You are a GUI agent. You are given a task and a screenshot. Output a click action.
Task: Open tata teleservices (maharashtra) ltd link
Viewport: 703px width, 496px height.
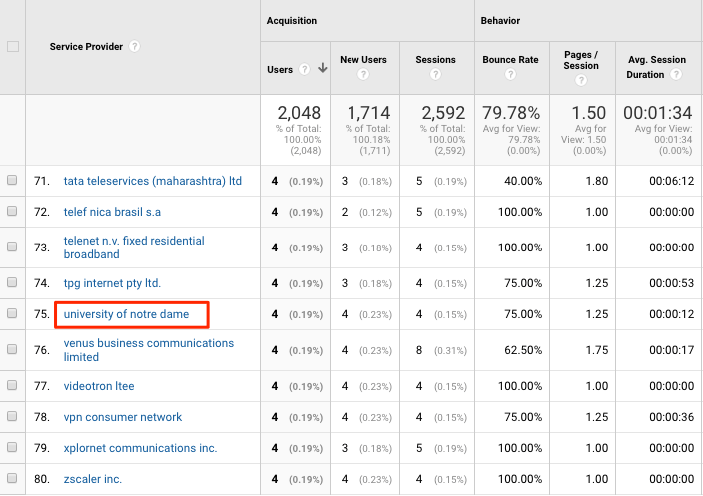tap(153, 181)
